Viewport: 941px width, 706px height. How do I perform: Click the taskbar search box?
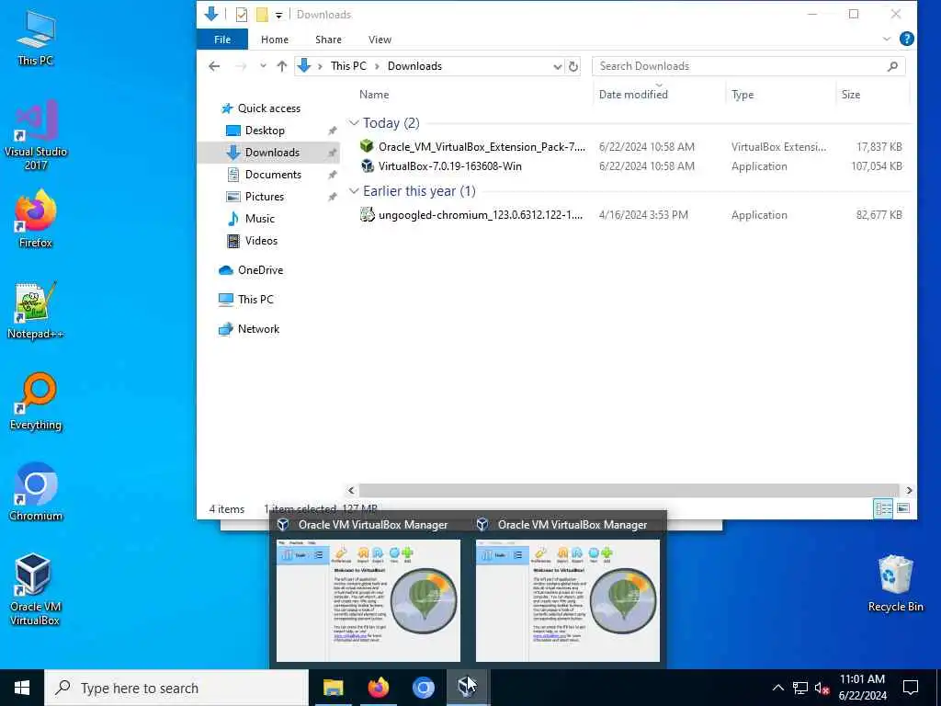tap(177, 688)
